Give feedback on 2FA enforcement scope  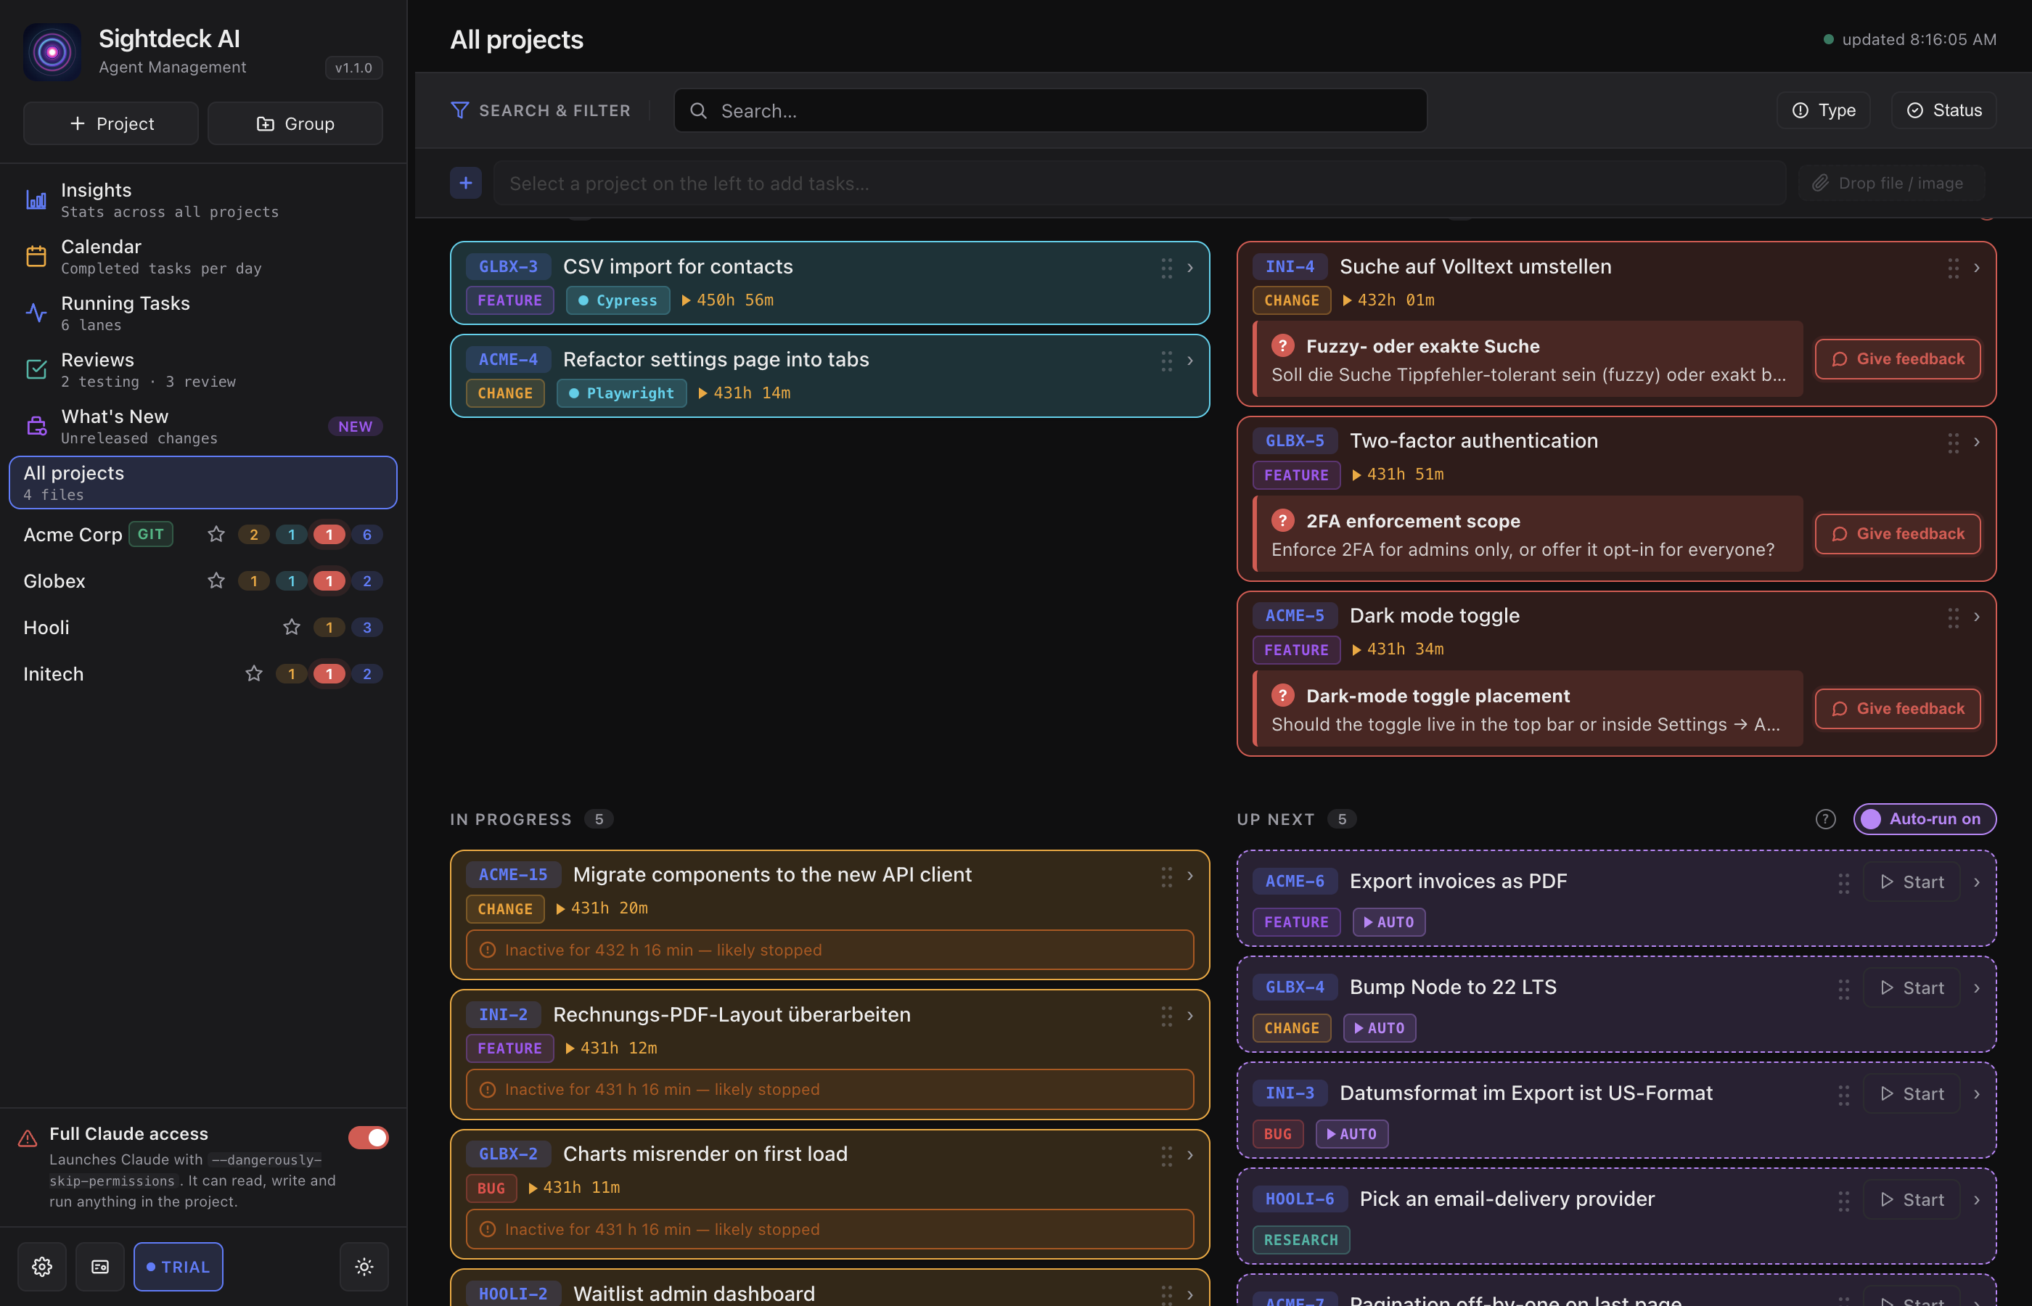1898,534
